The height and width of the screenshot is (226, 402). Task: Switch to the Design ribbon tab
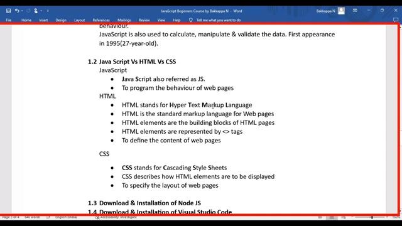(x=61, y=20)
